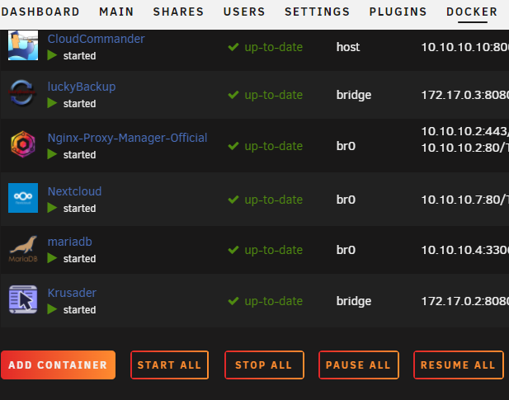Open the Settings tab
This screenshot has height=400, width=509.
pyautogui.click(x=317, y=12)
